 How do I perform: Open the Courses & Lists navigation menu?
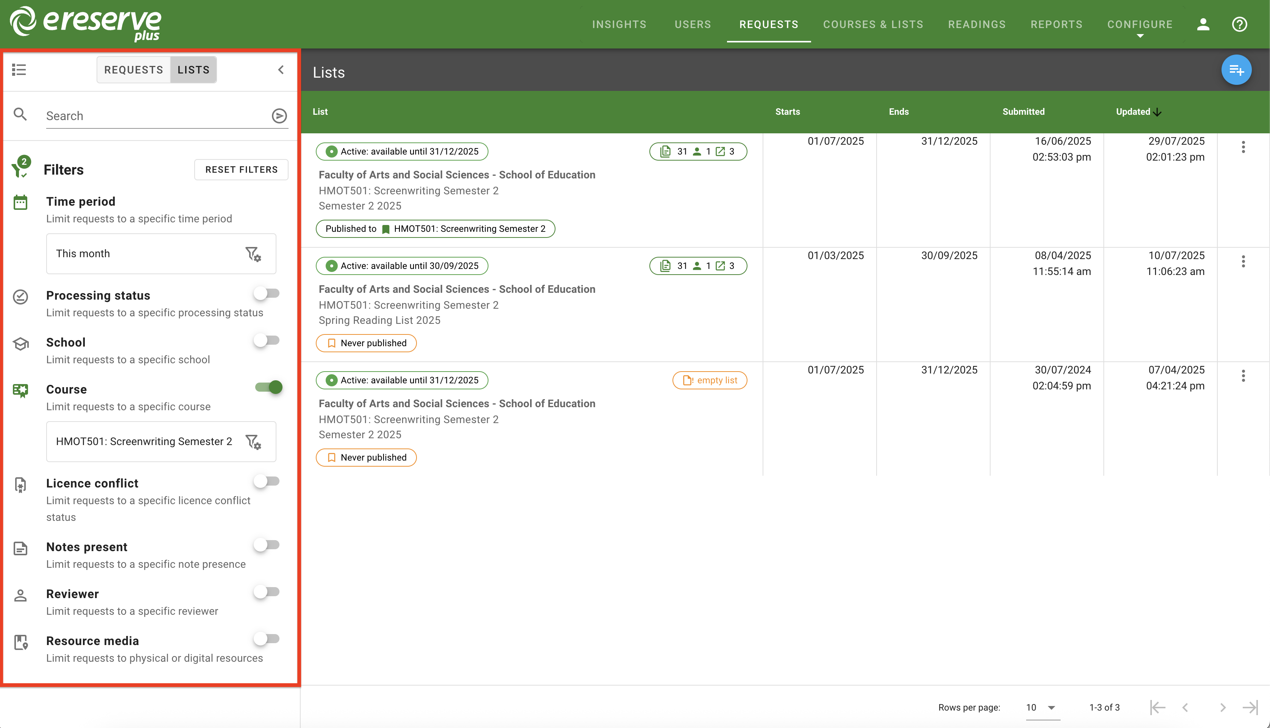click(873, 24)
